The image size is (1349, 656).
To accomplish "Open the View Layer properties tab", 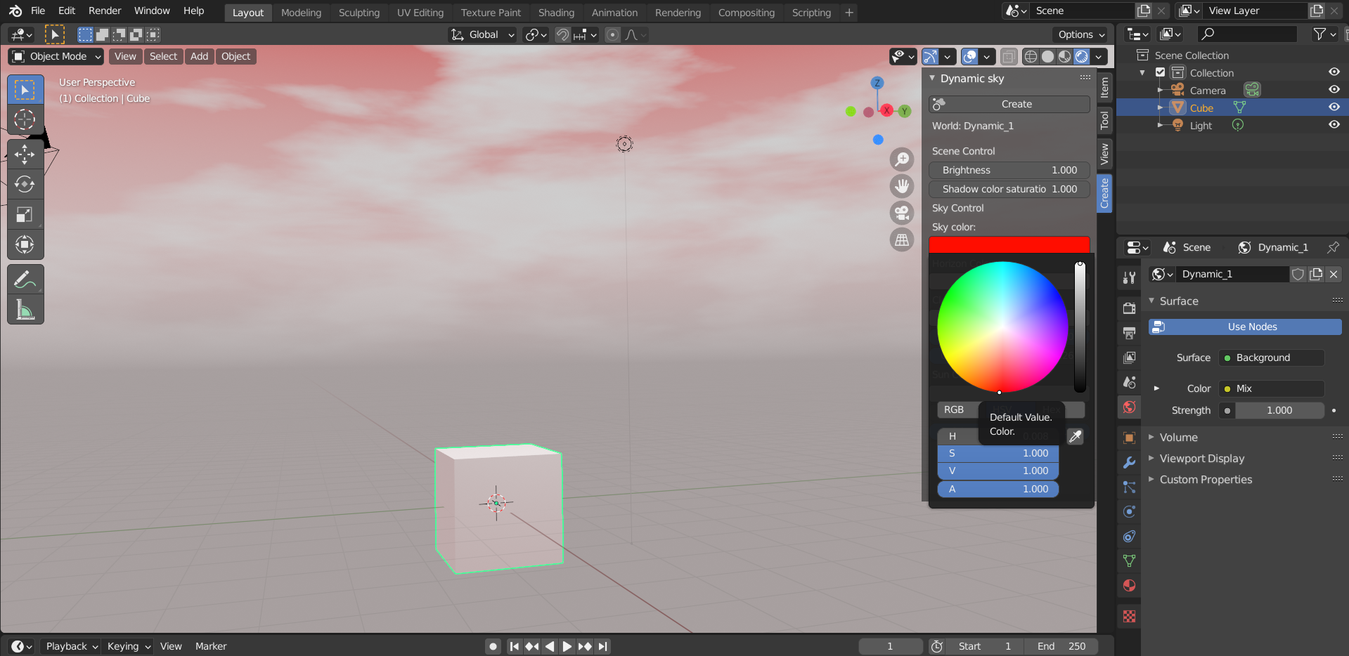I will (1130, 357).
